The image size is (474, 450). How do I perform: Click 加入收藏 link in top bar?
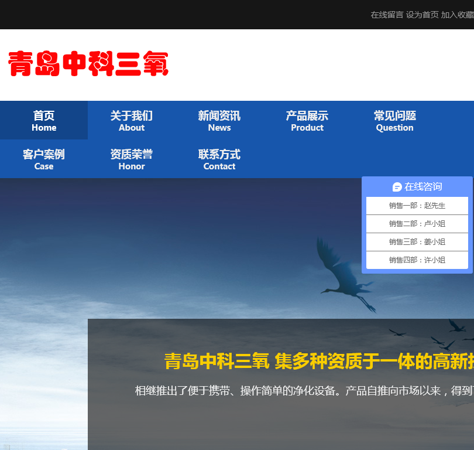pyautogui.click(x=457, y=15)
